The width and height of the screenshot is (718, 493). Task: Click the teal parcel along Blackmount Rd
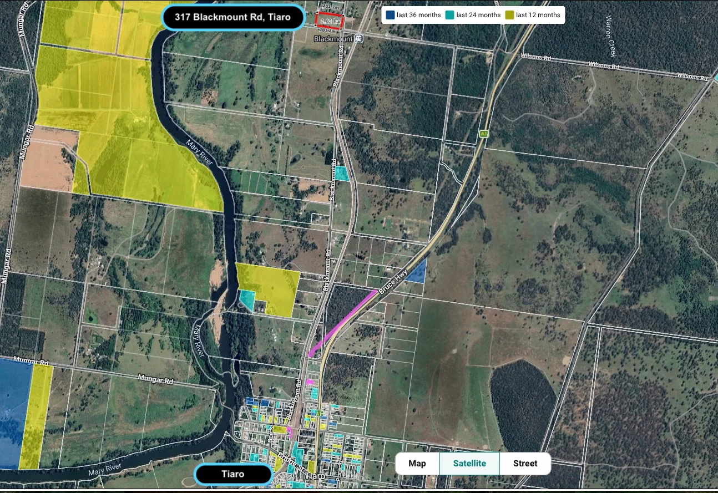point(340,173)
